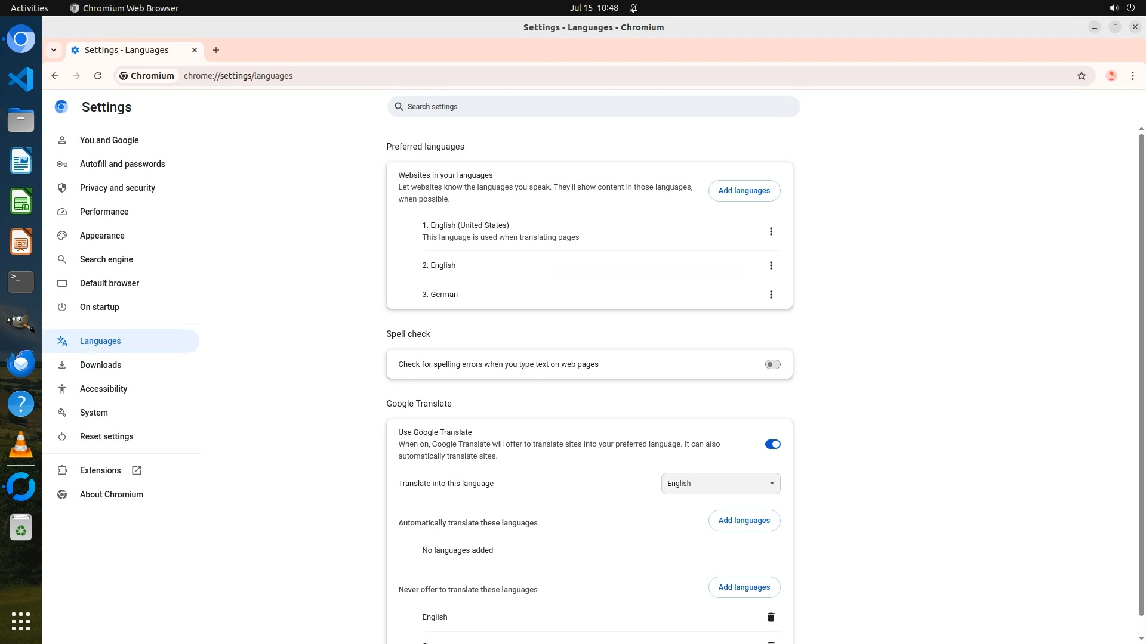This screenshot has width=1146, height=644.
Task: Enable the spell check toggle
Action: [x=772, y=364]
